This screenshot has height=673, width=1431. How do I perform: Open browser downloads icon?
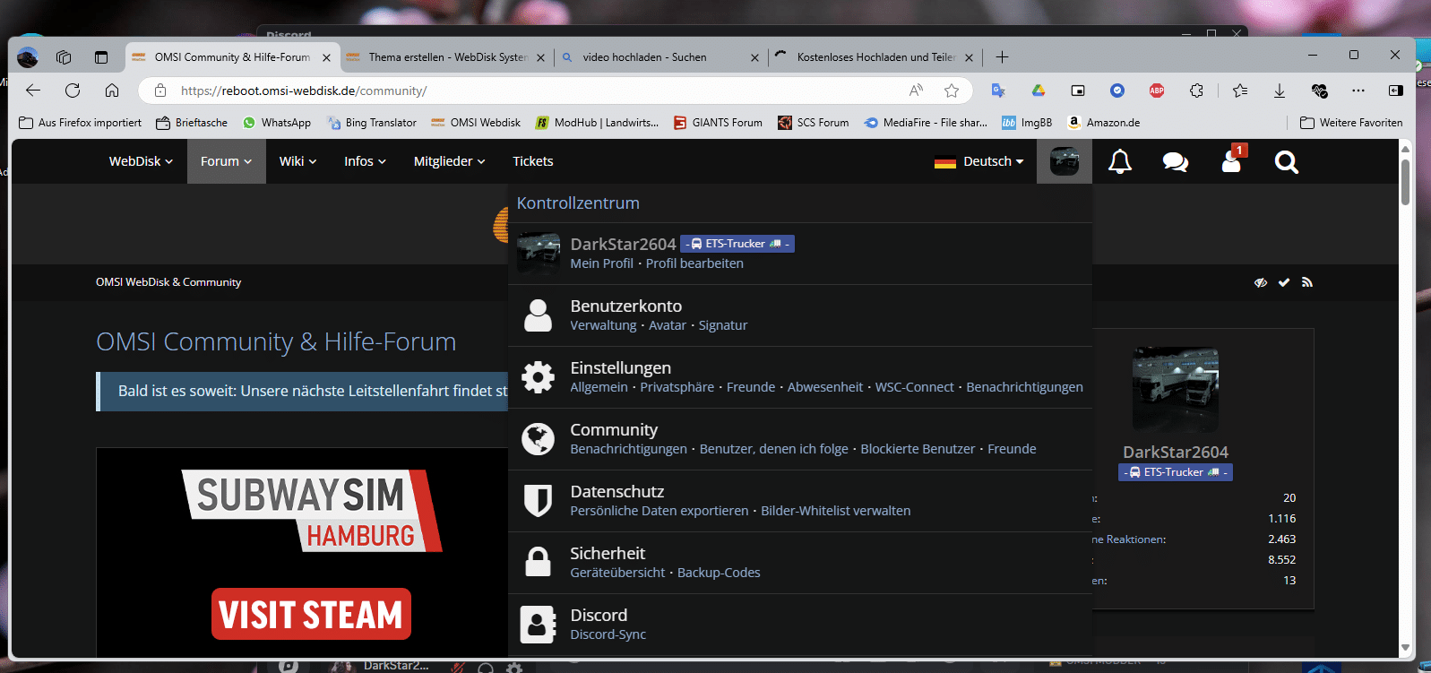pyautogui.click(x=1280, y=91)
